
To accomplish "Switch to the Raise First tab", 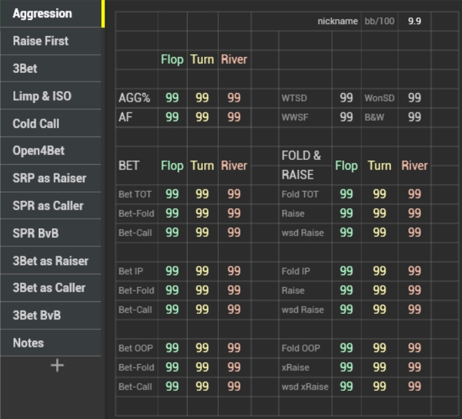I will (41, 41).
